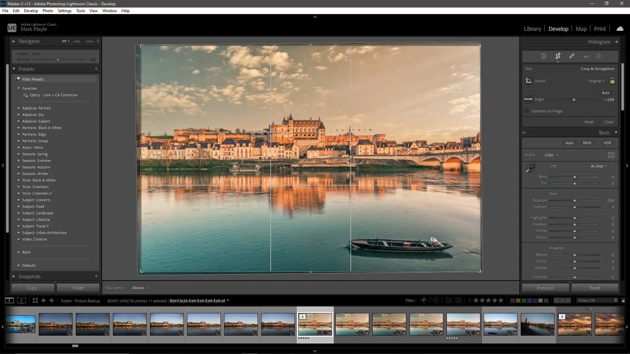Open the Settings menu
Viewport: 630px width, 354px height.
point(64,11)
